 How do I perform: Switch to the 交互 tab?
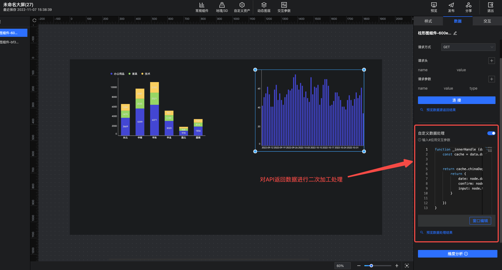point(487,21)
